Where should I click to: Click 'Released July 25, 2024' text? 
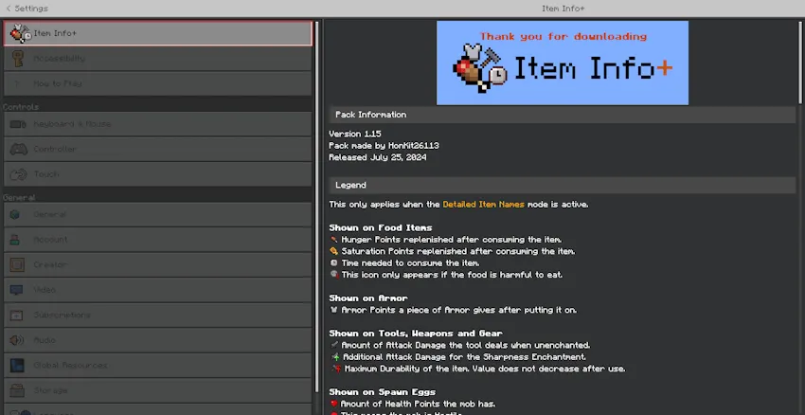pos(377,157)
